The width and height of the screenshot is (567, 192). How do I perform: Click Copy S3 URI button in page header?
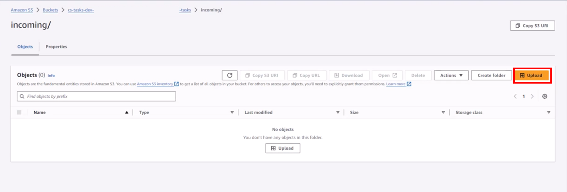click(x=532, y=25)
